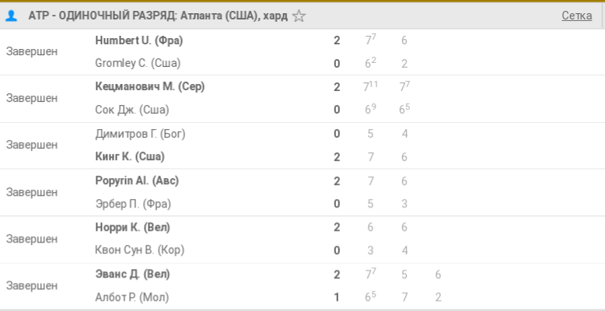Select player Квон Сун В. (Кор)
The height and width of the screenshot is (311, 605).
coord(140,250)
